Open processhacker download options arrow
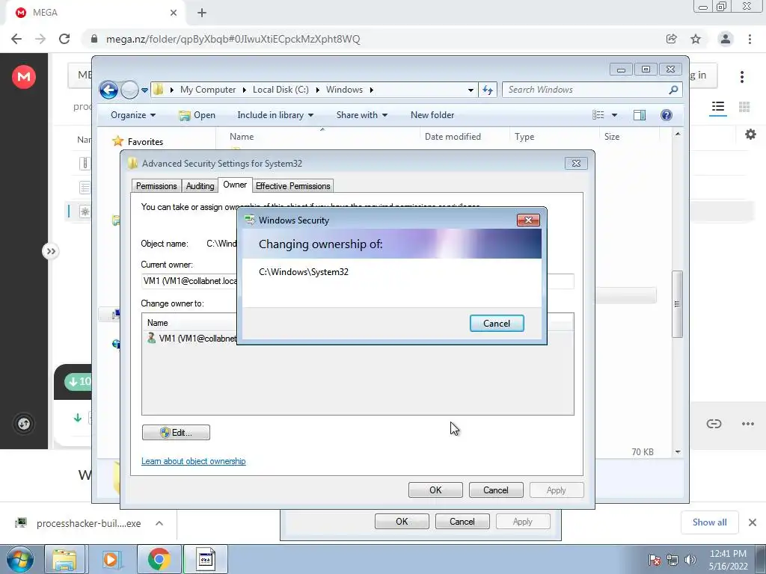 [159, 523]
